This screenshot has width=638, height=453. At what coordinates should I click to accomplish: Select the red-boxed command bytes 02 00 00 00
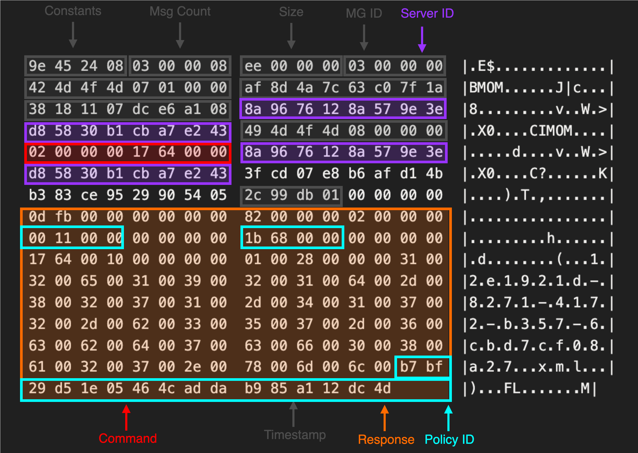coord(76,152)
